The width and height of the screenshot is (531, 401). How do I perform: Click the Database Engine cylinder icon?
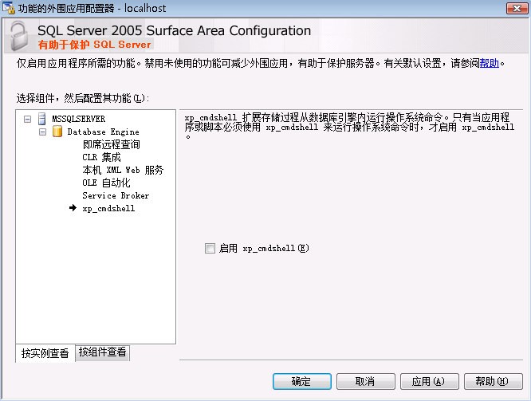tap(57, 132)
